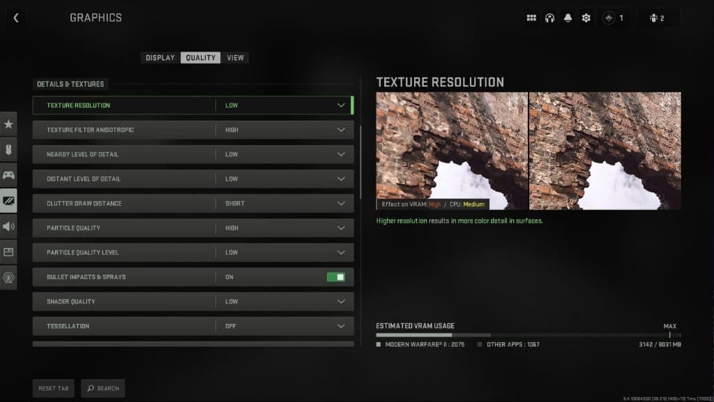
Task: Click the Search button
Action: coord(102,388)
